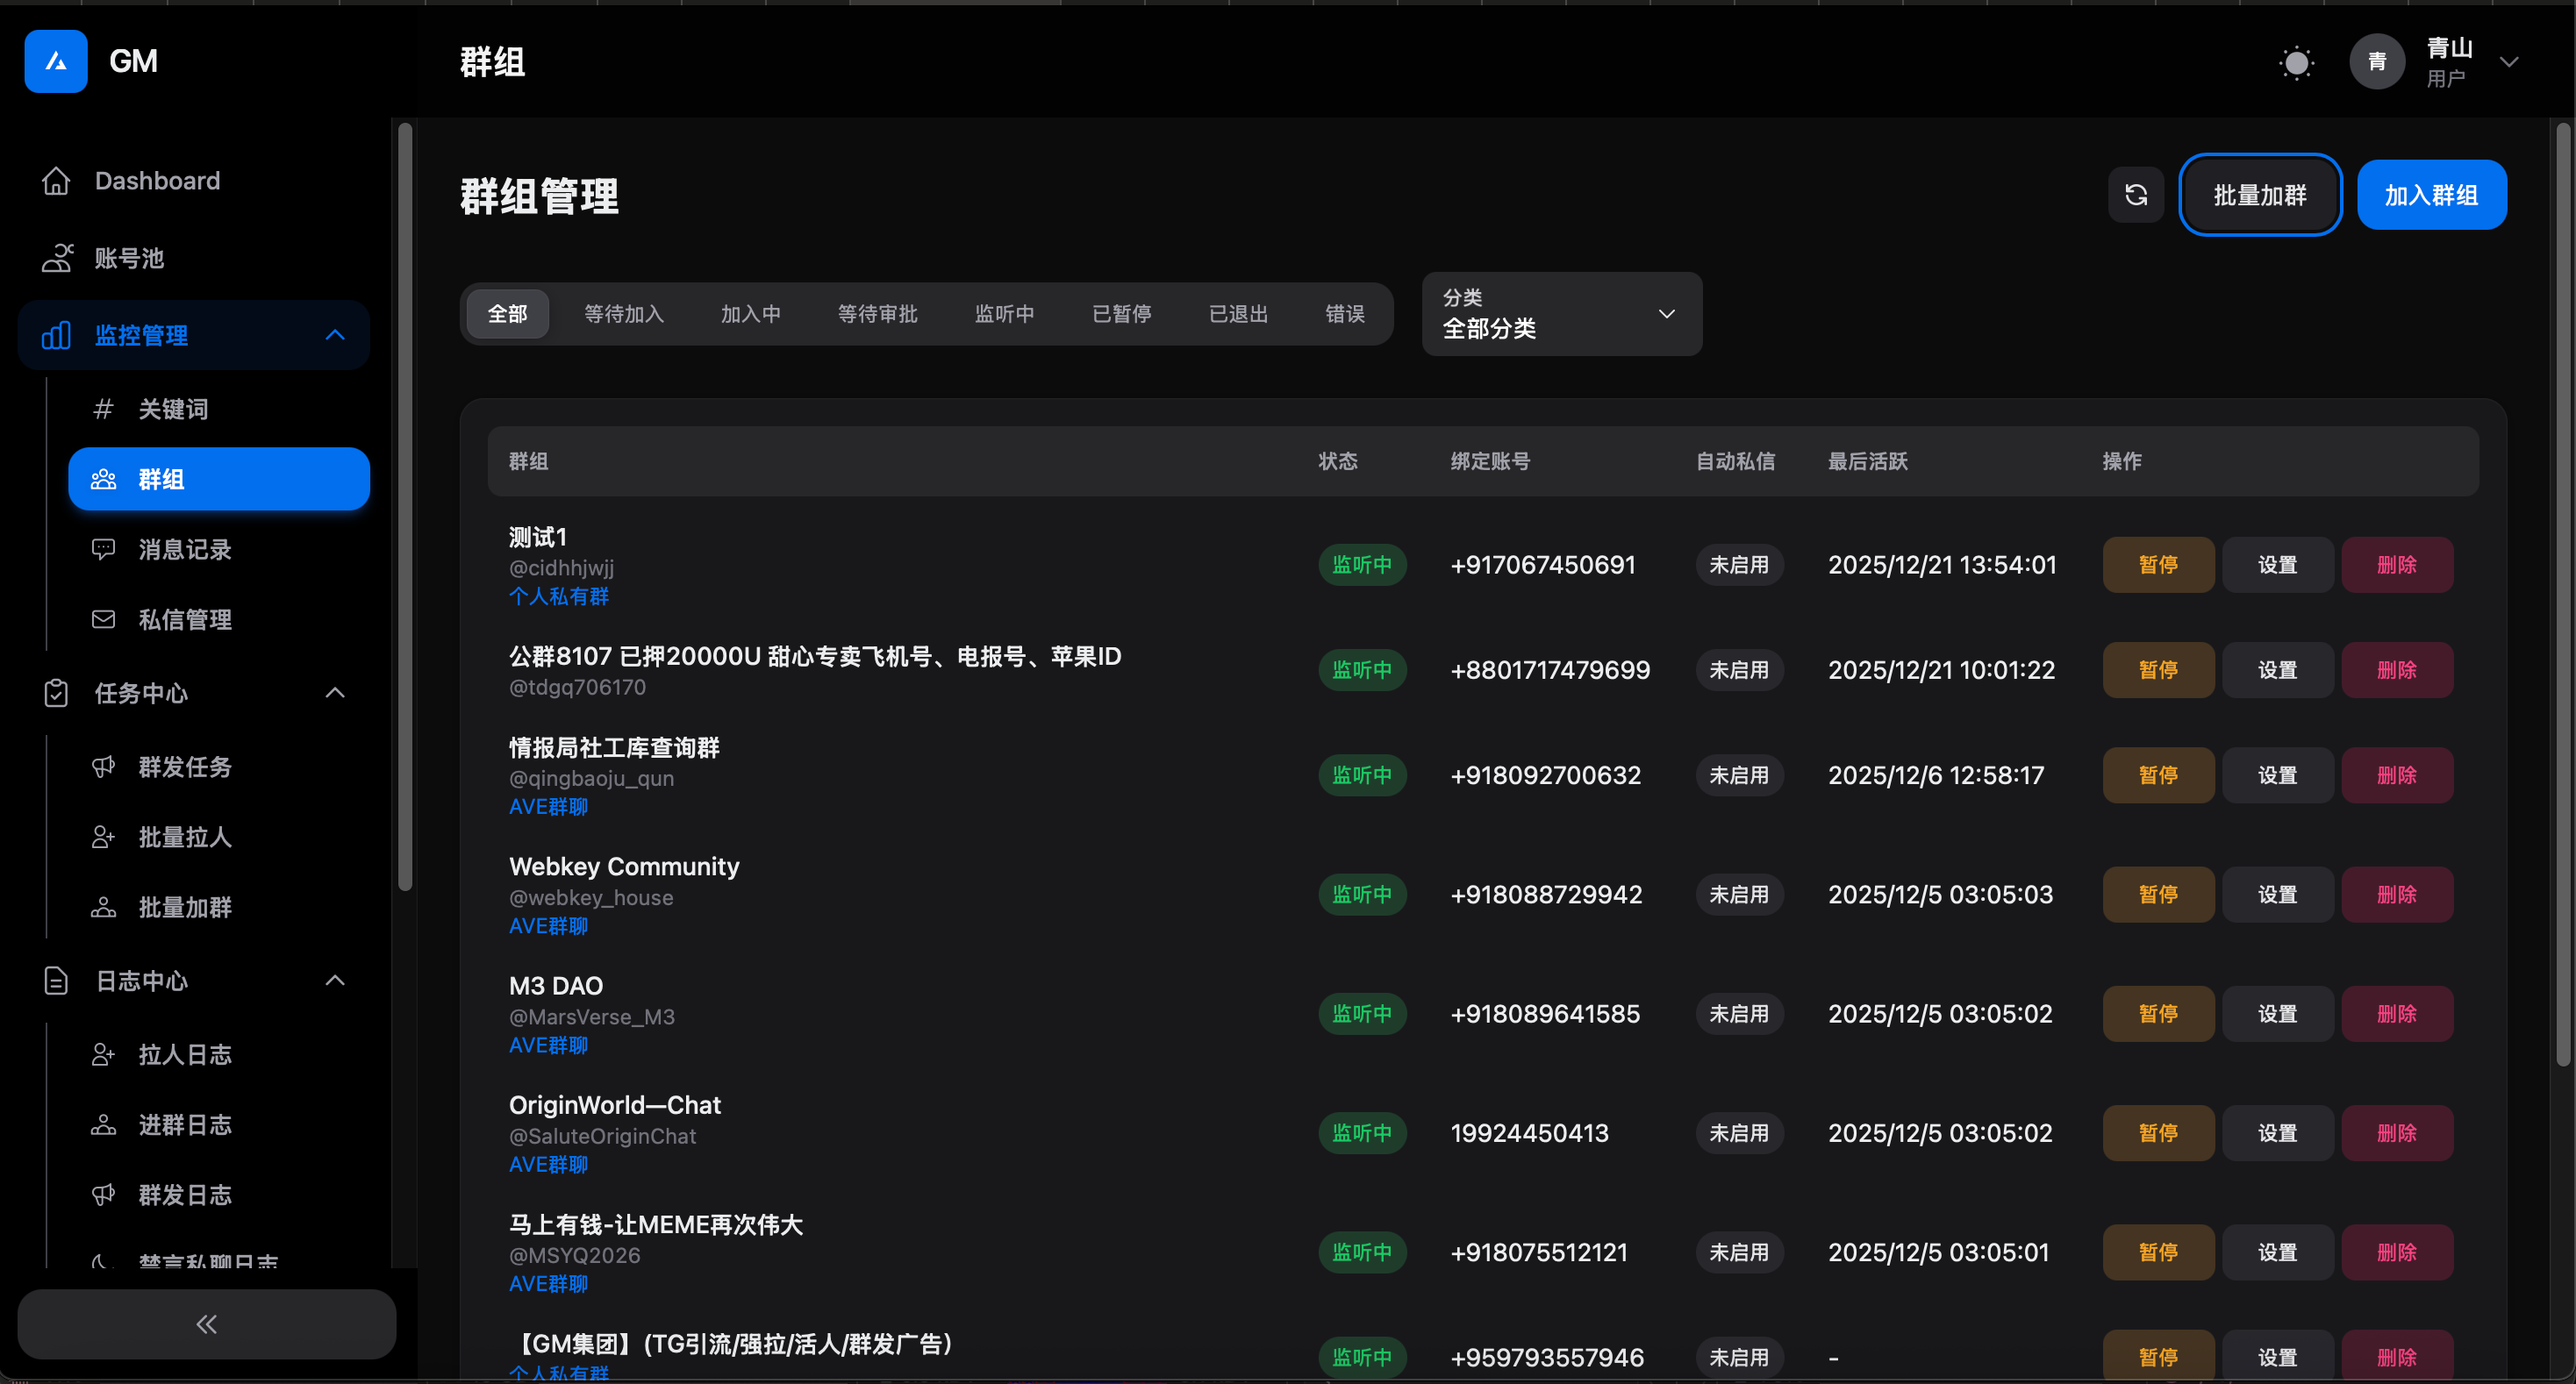Viewport: 2576px width, 1384px height.
Task: Open 关键词 hash-icon menu item
Action: (172, 409)
